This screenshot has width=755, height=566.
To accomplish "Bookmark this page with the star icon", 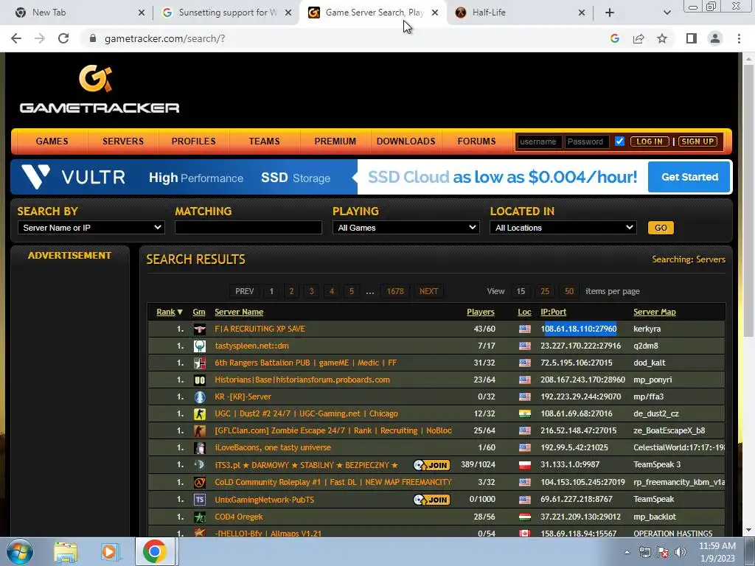I will [x=662, y=38].
